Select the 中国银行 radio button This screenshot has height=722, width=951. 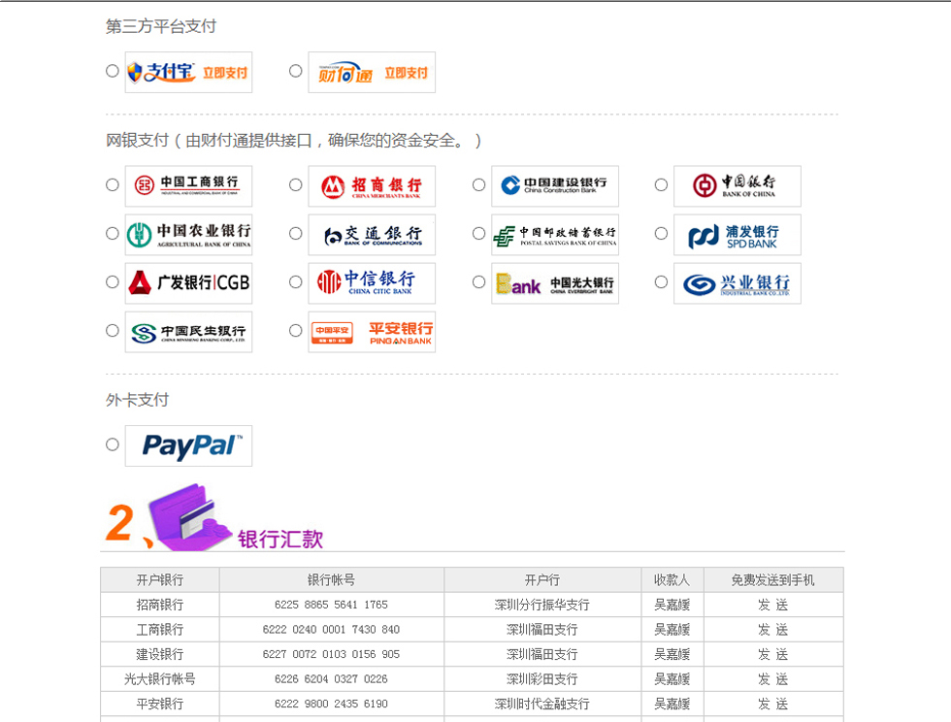(661, 185)
